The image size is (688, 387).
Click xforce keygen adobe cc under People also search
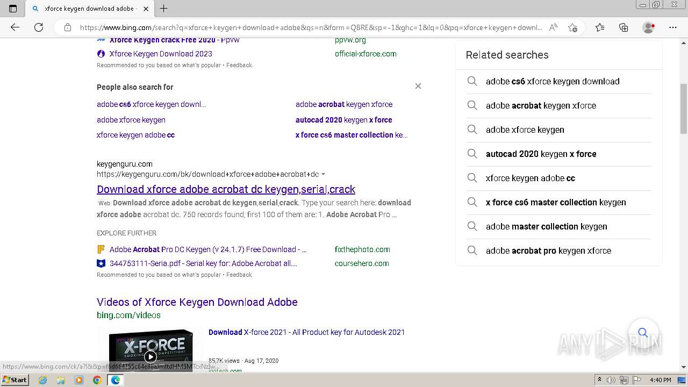[135, 135]
